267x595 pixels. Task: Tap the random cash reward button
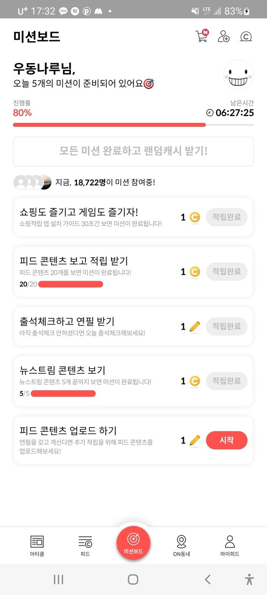tap(133, 151)
